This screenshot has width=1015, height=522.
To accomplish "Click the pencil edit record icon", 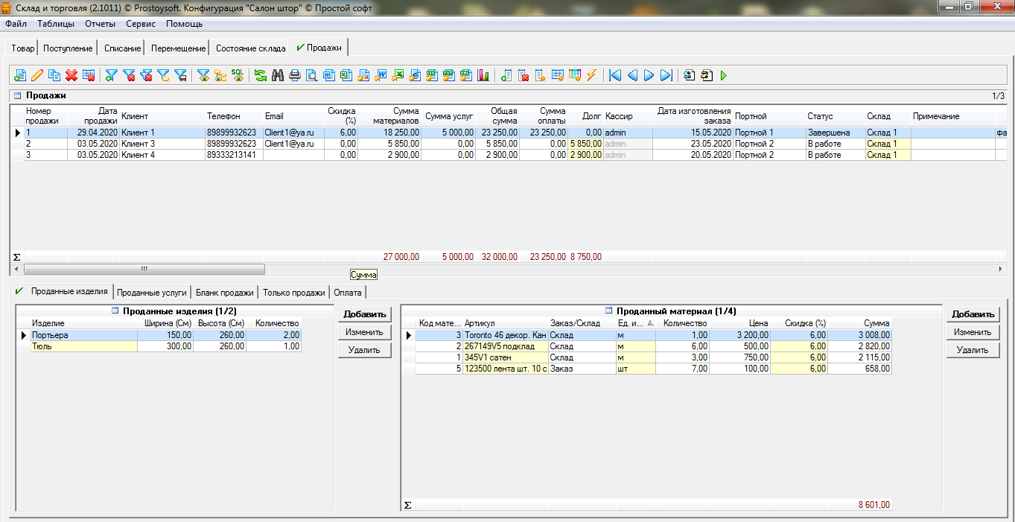I will pyautogui.click(x=37, y=75).
